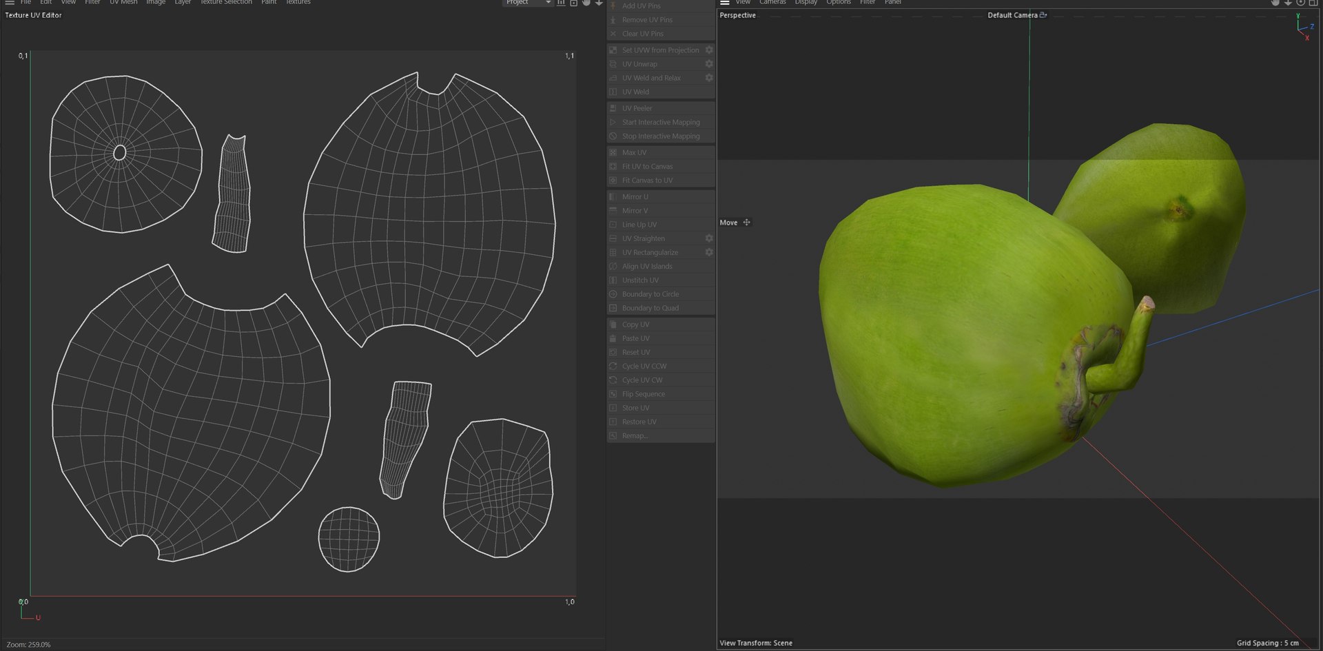Click the Remap... command

661,435
